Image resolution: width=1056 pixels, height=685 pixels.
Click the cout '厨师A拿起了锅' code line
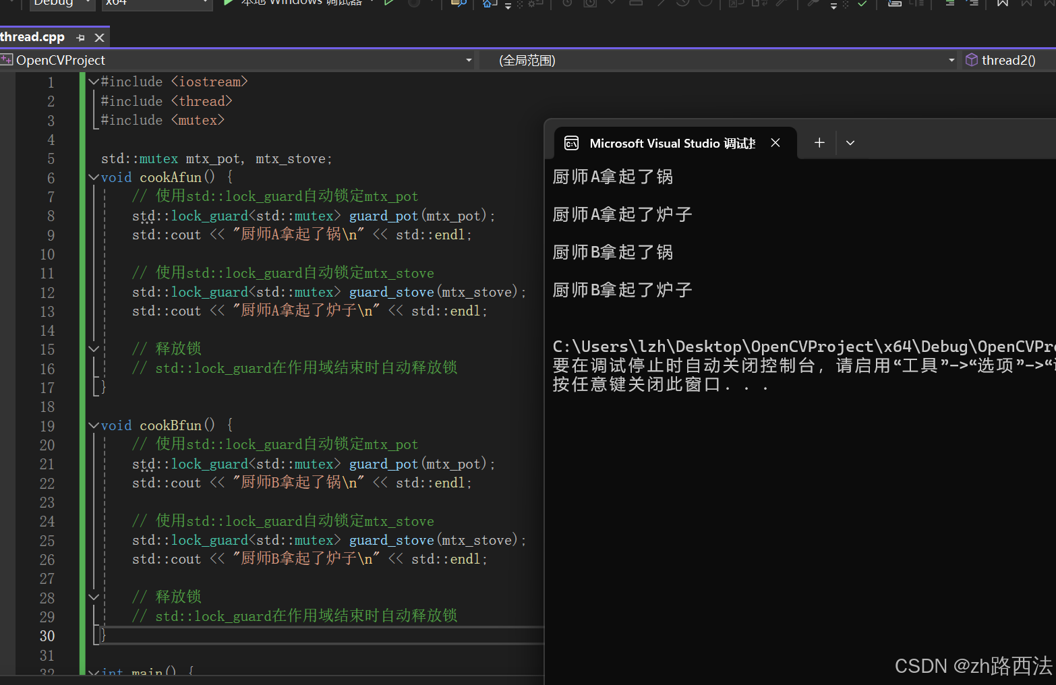coord(302,235)
